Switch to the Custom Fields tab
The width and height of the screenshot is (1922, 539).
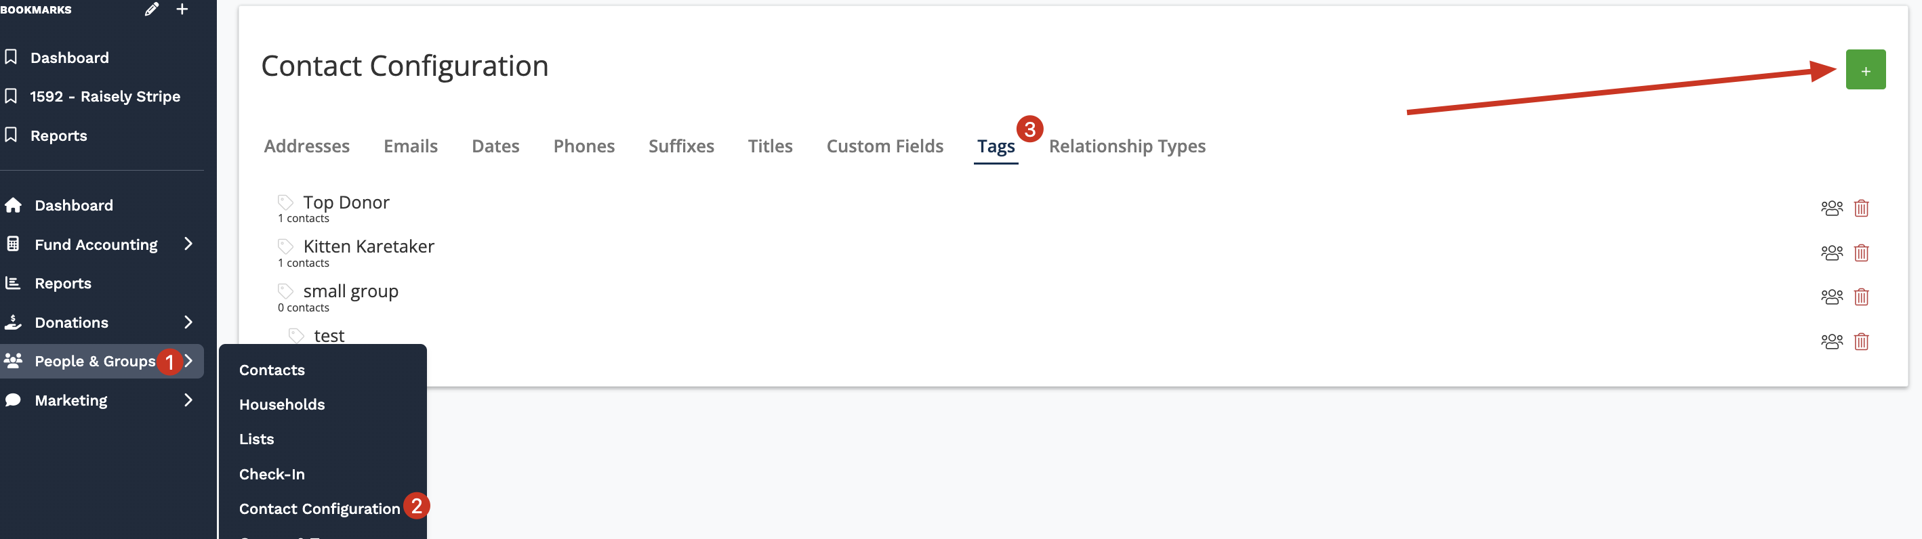pos(884,146)
